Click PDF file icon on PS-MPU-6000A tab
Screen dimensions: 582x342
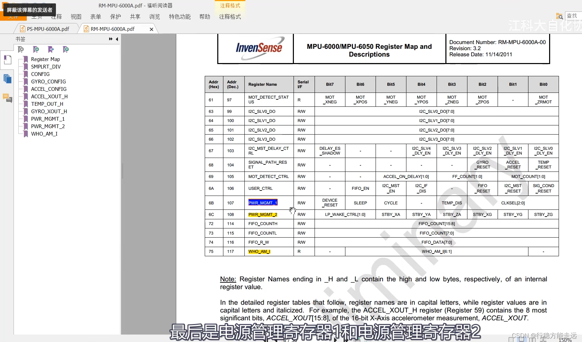click(x=23, y=29)
